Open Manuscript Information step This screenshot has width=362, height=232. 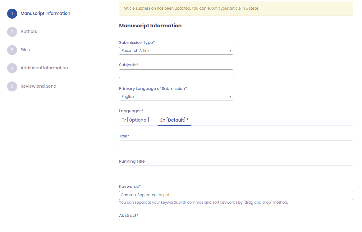45,13
